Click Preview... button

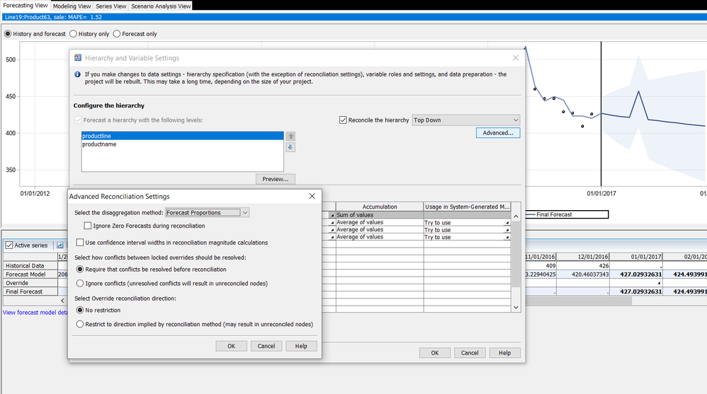tap(276, 179)
